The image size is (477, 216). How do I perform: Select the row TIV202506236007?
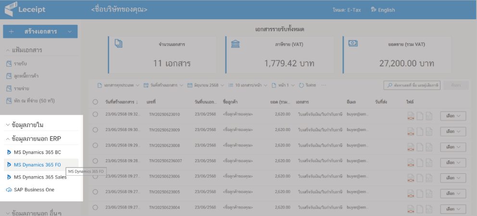pos(95,161)
